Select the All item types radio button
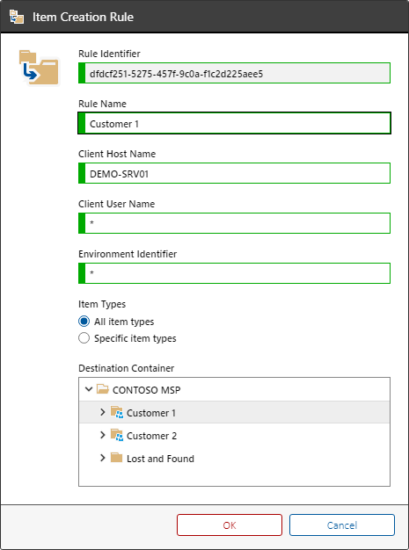 (x=84, y=322)
